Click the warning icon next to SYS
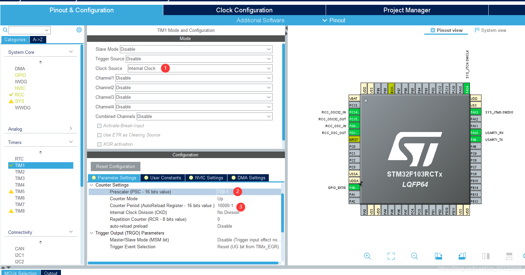Image resolution: width=525 pixels, height=275 pixels. 11,101
